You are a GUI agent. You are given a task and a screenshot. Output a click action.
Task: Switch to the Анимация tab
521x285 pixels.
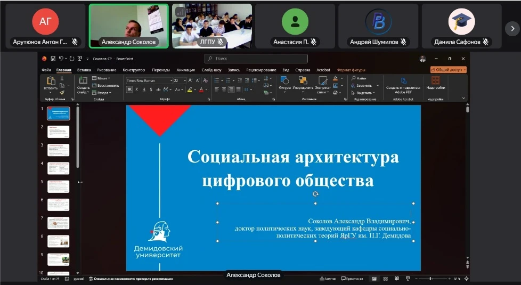[x=185, y=70]
